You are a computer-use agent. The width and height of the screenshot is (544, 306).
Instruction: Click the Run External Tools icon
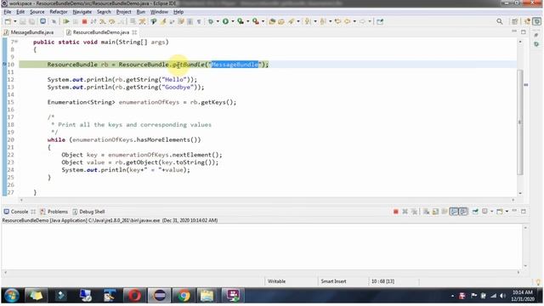coord(256,21)
